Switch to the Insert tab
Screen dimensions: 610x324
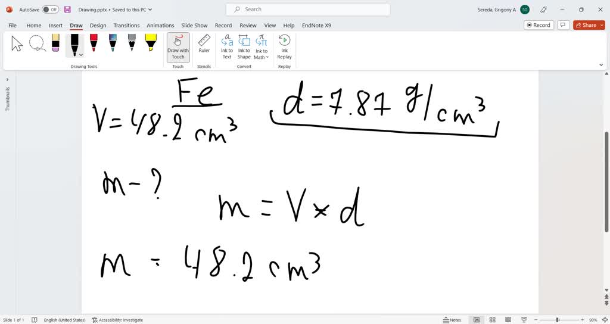coord(55,25)
